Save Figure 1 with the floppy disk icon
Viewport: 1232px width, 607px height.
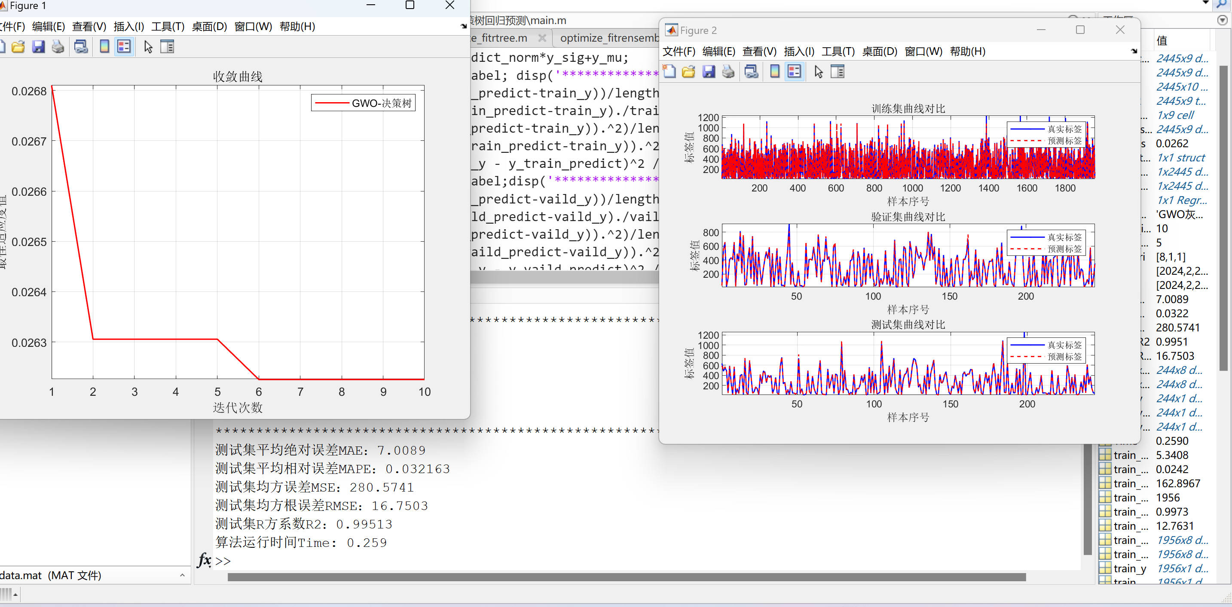tap(38, 47)
